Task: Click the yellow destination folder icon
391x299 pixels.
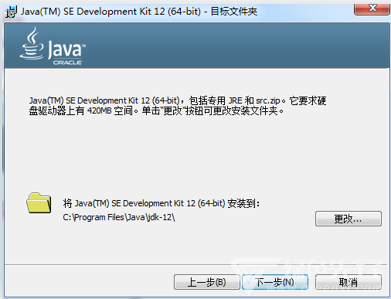Action: [39, 202]
